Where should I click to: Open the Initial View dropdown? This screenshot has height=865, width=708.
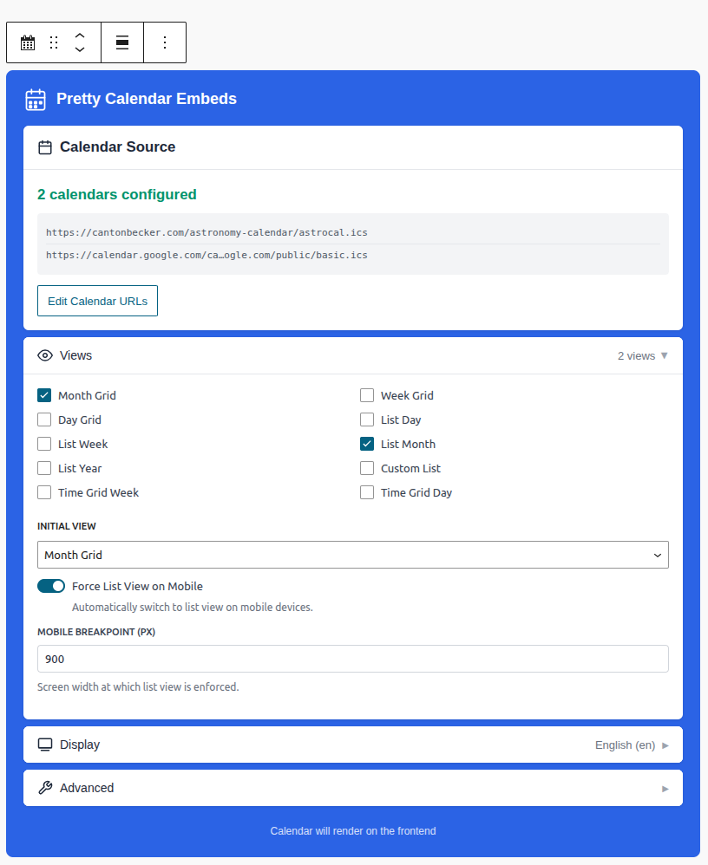352,555
